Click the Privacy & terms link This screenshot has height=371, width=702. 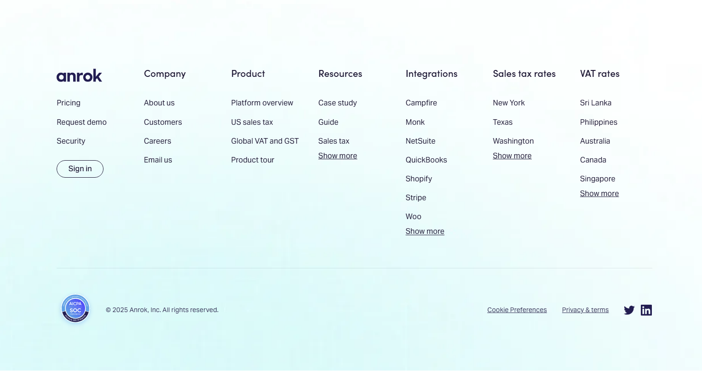pos(585,310)
